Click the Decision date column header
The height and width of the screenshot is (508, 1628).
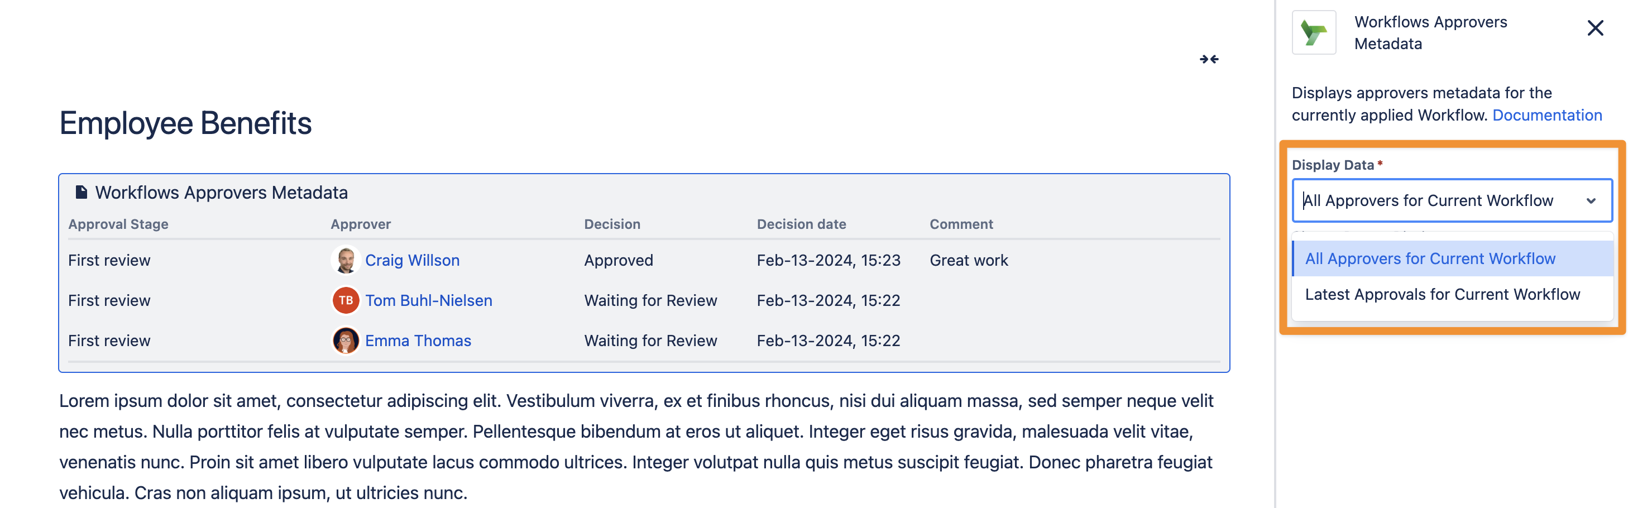801,224
